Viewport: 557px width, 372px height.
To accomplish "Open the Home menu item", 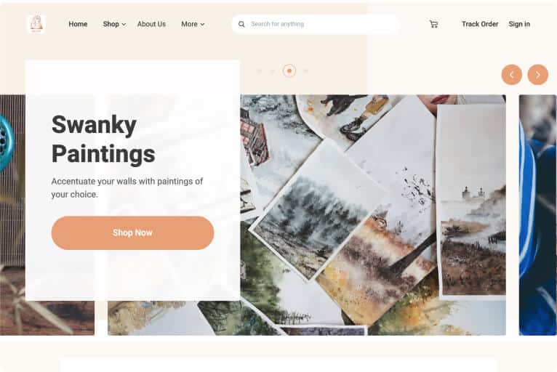I will click(x=78, y=24).
